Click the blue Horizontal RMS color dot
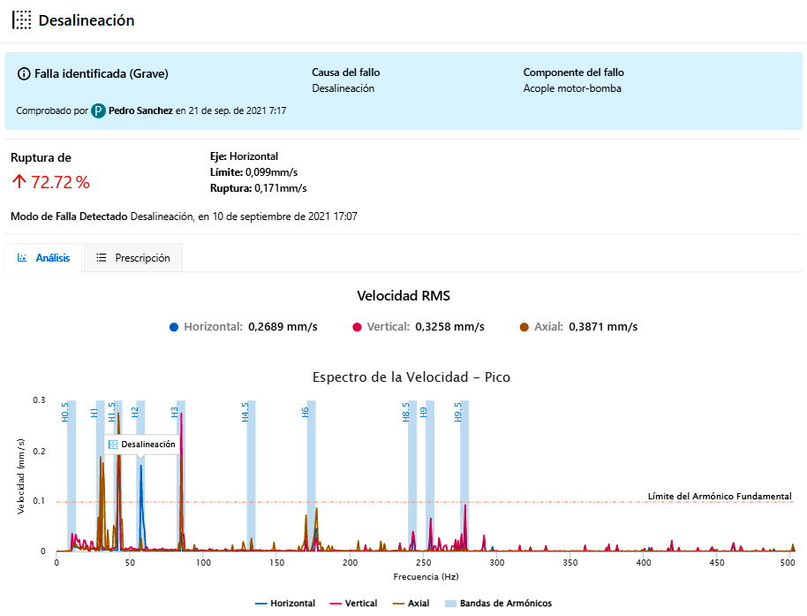The height and width of the screenshot is (616, 807). 174,327
